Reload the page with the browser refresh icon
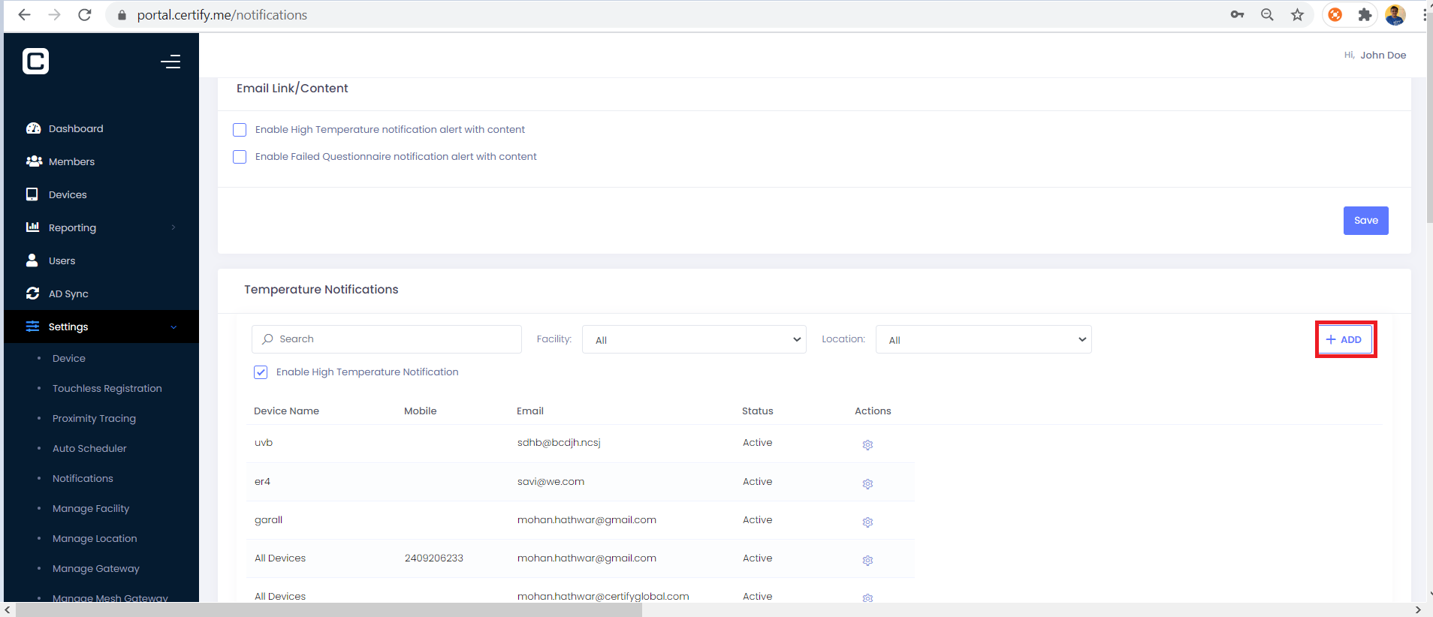This screenshot has height=617, width=1433. pyautogui.click(x=85, y=15)
